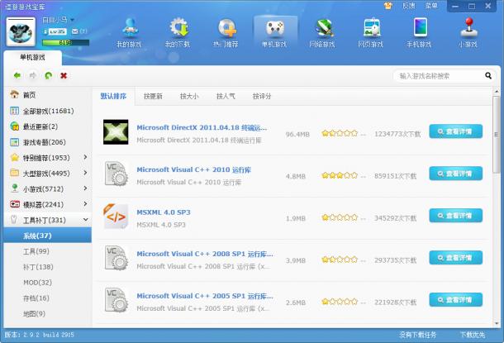Sort by 按更新 tab

[153, 96]
